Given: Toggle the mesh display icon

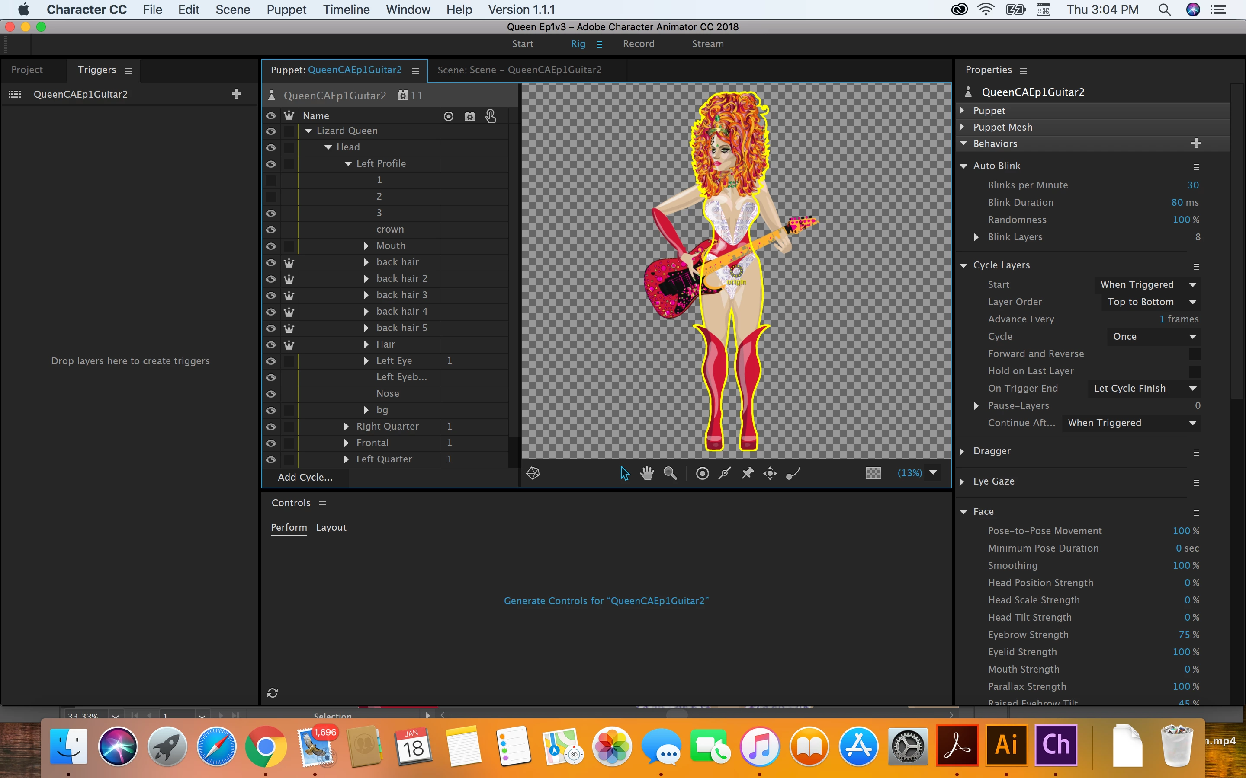Looking at the screenshot, I should coord(533,473).
